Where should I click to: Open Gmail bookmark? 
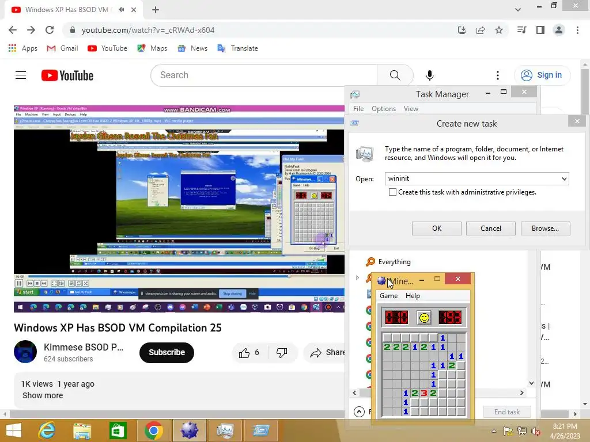coord(62,48)
